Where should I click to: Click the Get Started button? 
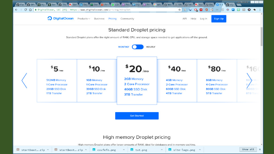[137, 116]
